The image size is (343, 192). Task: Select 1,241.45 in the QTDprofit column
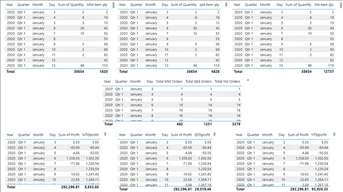point(205,174)
